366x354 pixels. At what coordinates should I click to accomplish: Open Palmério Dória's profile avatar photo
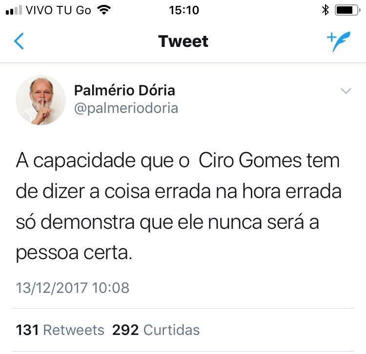tap(41, 100)
